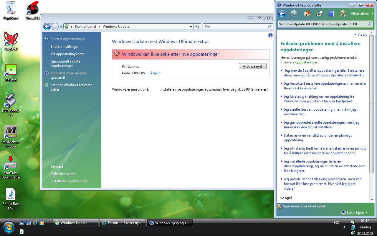Open the recent pages dropdown beside navigation arrows
This screenshot has width=377, height=236.
coord(61,27)
